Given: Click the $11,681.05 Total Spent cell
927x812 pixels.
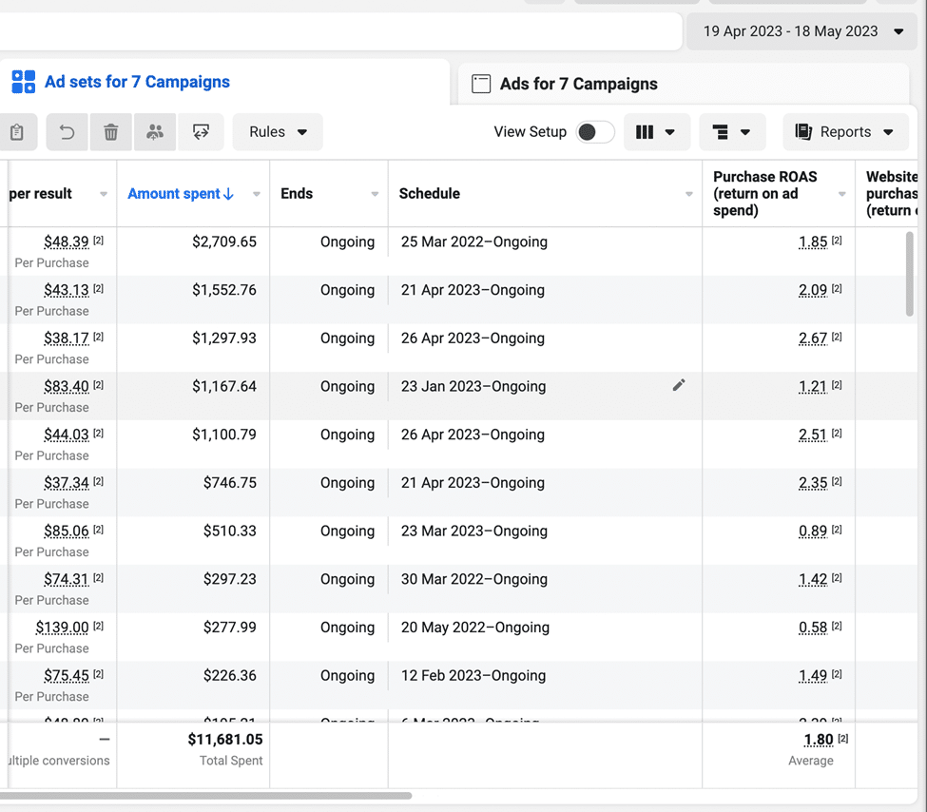Looking at the screenshot, I should tap(225, 739).
